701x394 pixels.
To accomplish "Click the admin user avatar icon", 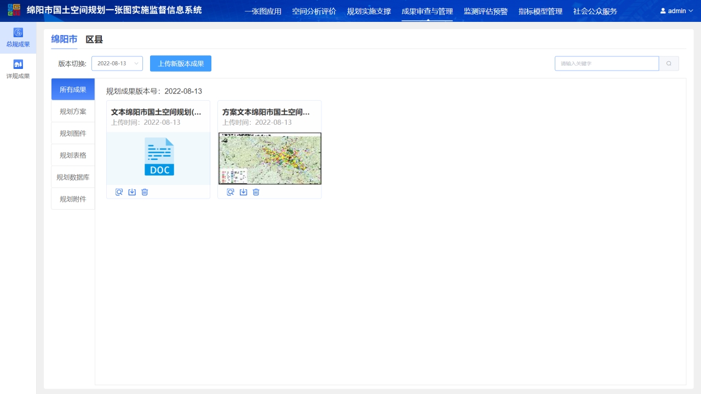I will tap(663, 11).
